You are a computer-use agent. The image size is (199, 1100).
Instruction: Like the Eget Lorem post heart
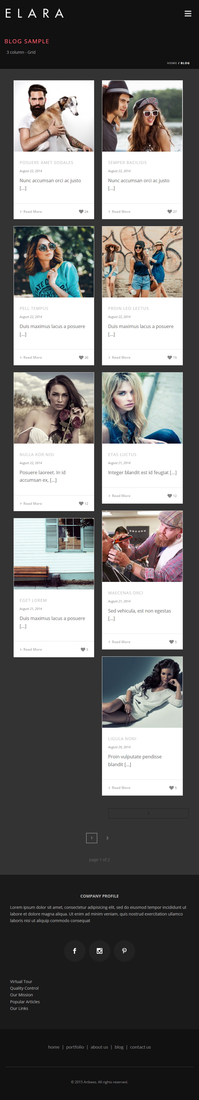83,649
